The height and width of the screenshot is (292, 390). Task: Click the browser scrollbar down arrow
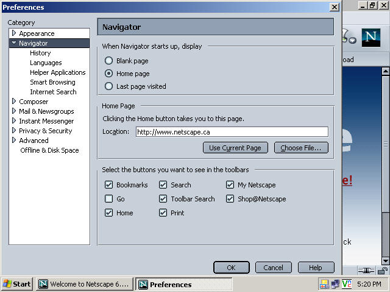click(x=386, y=261)
